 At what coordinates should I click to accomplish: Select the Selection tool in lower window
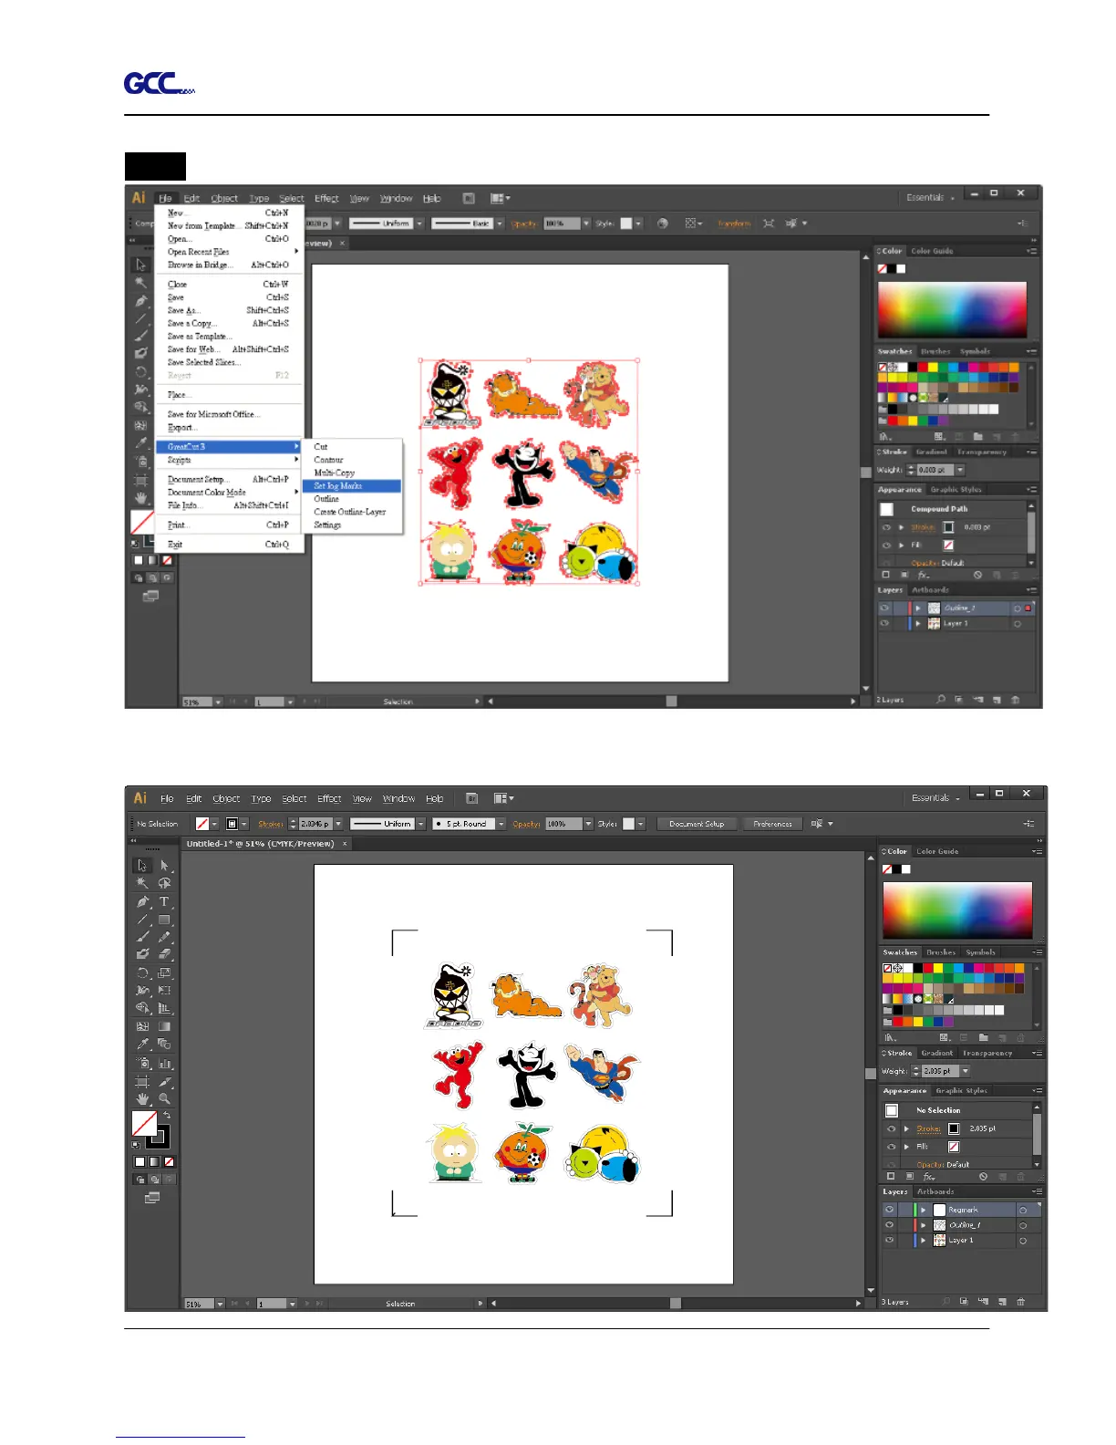(141, 866)
